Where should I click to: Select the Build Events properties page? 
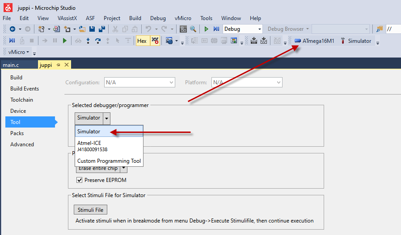point(25,89)
